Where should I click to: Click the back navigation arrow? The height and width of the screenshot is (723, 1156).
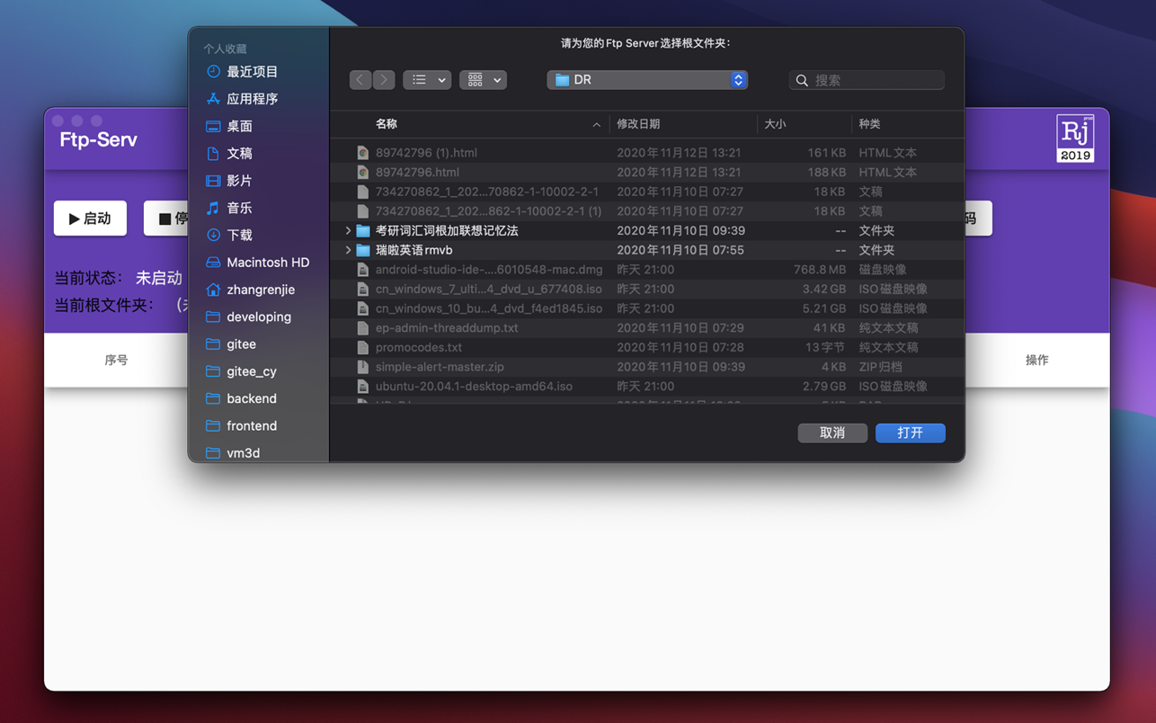360,80
